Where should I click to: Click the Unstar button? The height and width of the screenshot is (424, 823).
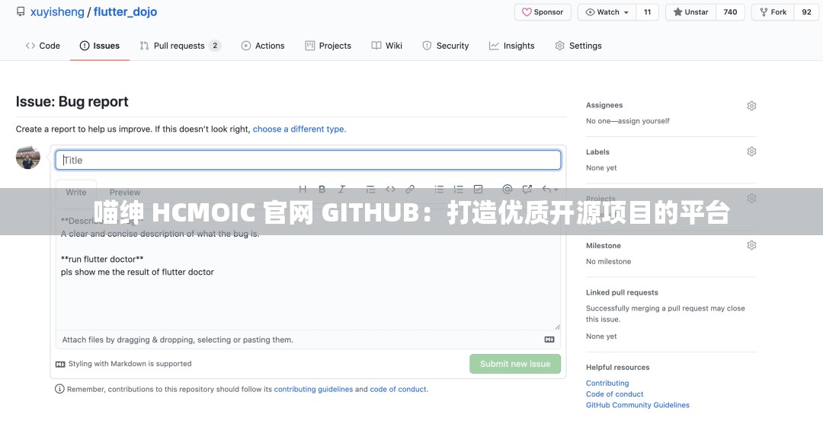(690, 12)
